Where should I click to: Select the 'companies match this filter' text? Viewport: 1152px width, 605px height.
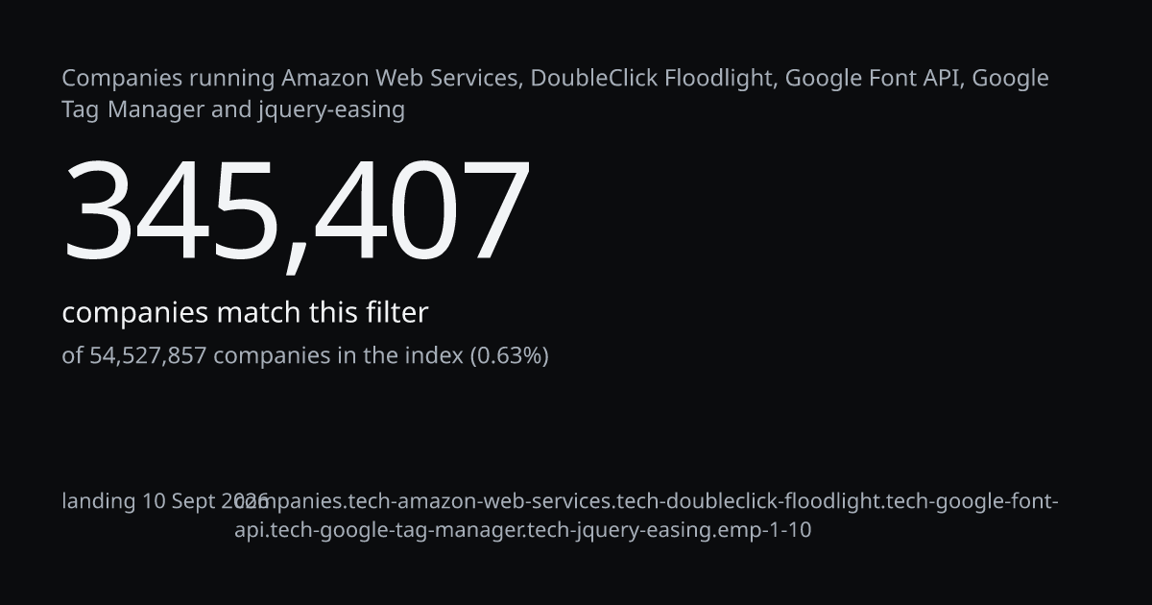(x=245, y=312)
